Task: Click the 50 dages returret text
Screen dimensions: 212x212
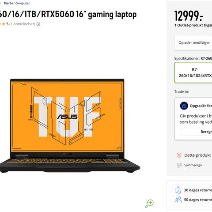Action: pyautogui.click(x=198, y=200)
